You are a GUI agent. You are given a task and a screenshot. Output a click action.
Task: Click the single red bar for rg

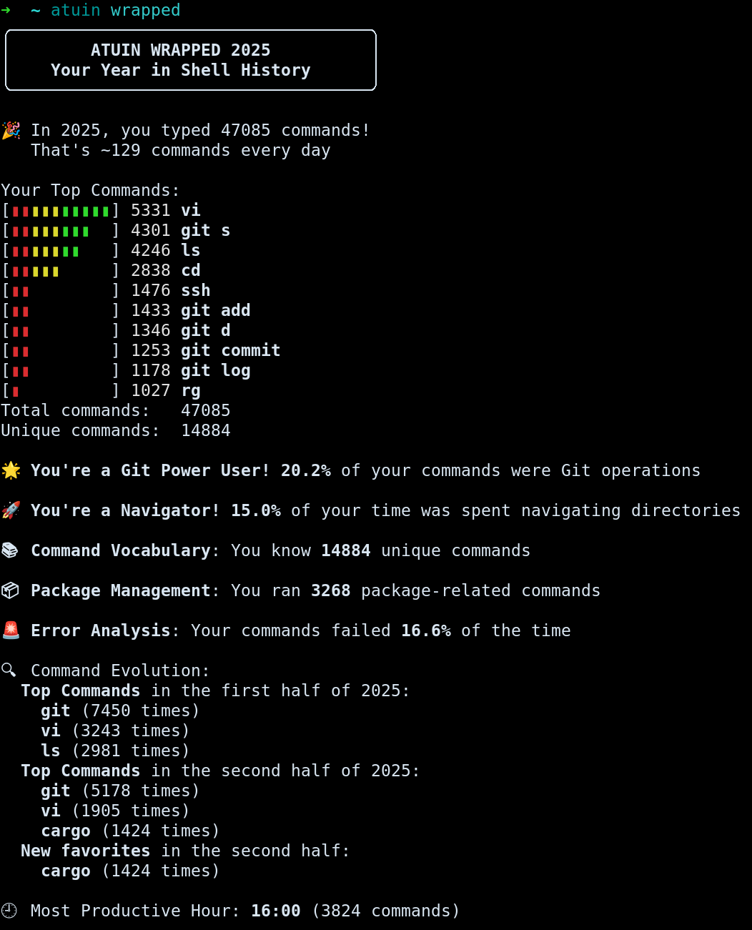coord(16,391)
